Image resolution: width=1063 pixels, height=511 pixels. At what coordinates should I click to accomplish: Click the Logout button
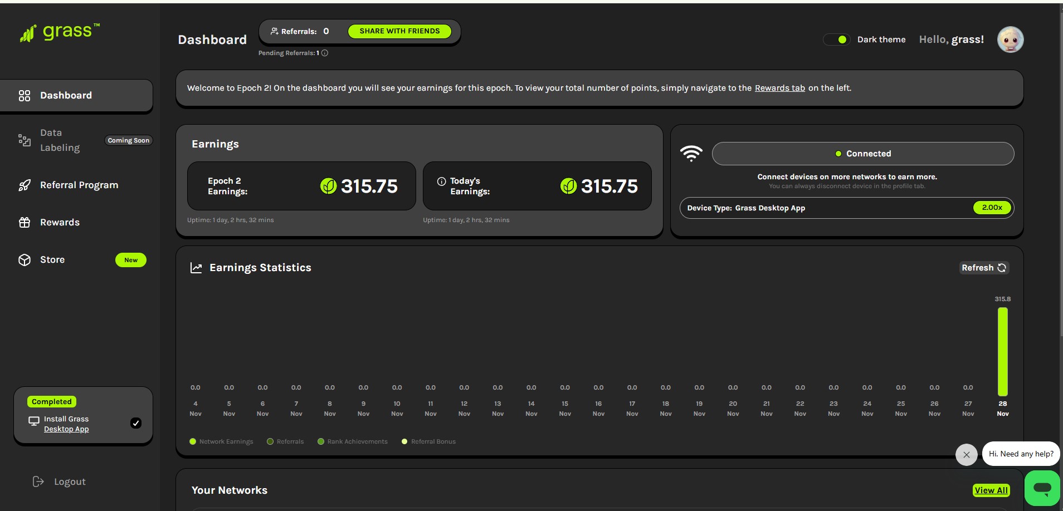point(59,481)
